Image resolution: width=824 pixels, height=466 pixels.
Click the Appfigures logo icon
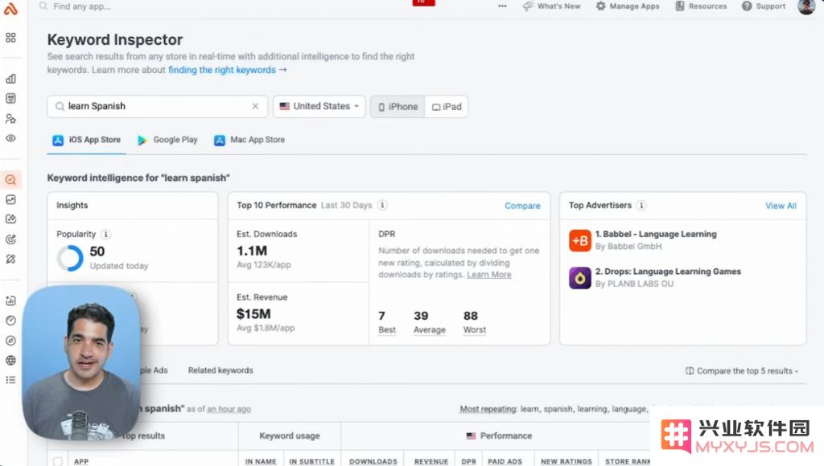(x=10, y=8)
